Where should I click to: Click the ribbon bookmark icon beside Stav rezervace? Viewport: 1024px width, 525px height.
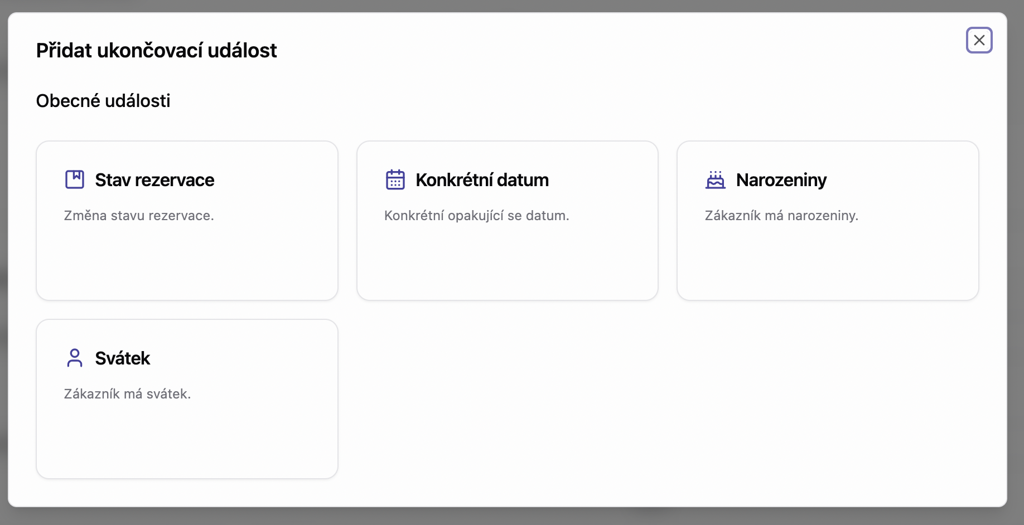(75, 179)
